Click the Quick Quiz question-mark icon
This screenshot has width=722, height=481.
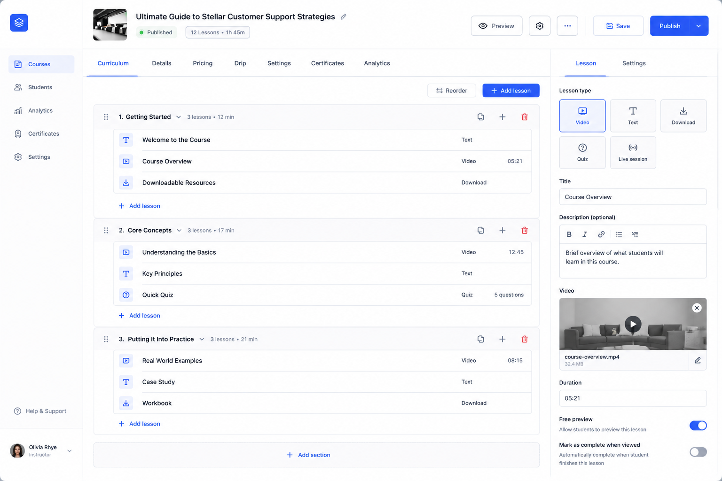126,295
